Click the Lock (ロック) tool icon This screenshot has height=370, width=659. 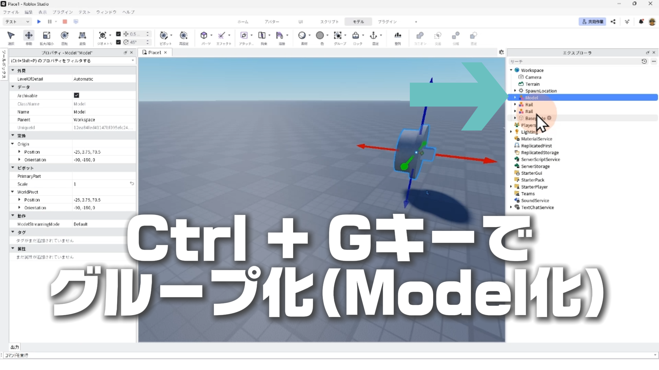tap(356, 35)
